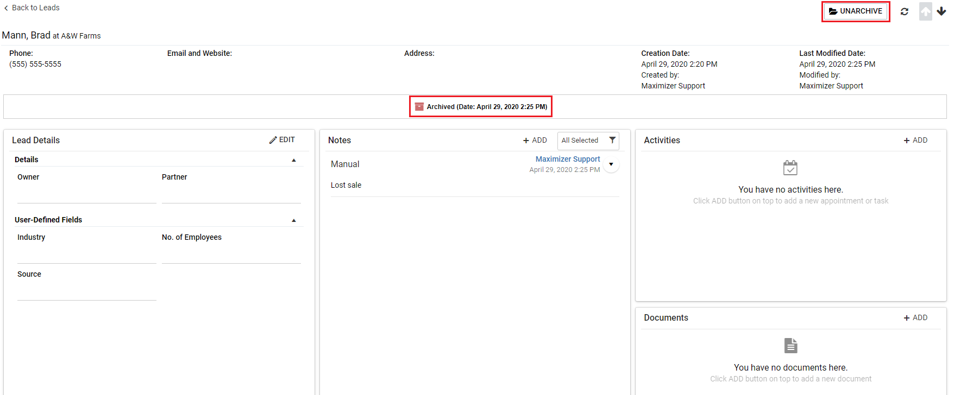This screenshot has width=954, height=395.
Task: Add a new activity
Action: click(915, 140)
